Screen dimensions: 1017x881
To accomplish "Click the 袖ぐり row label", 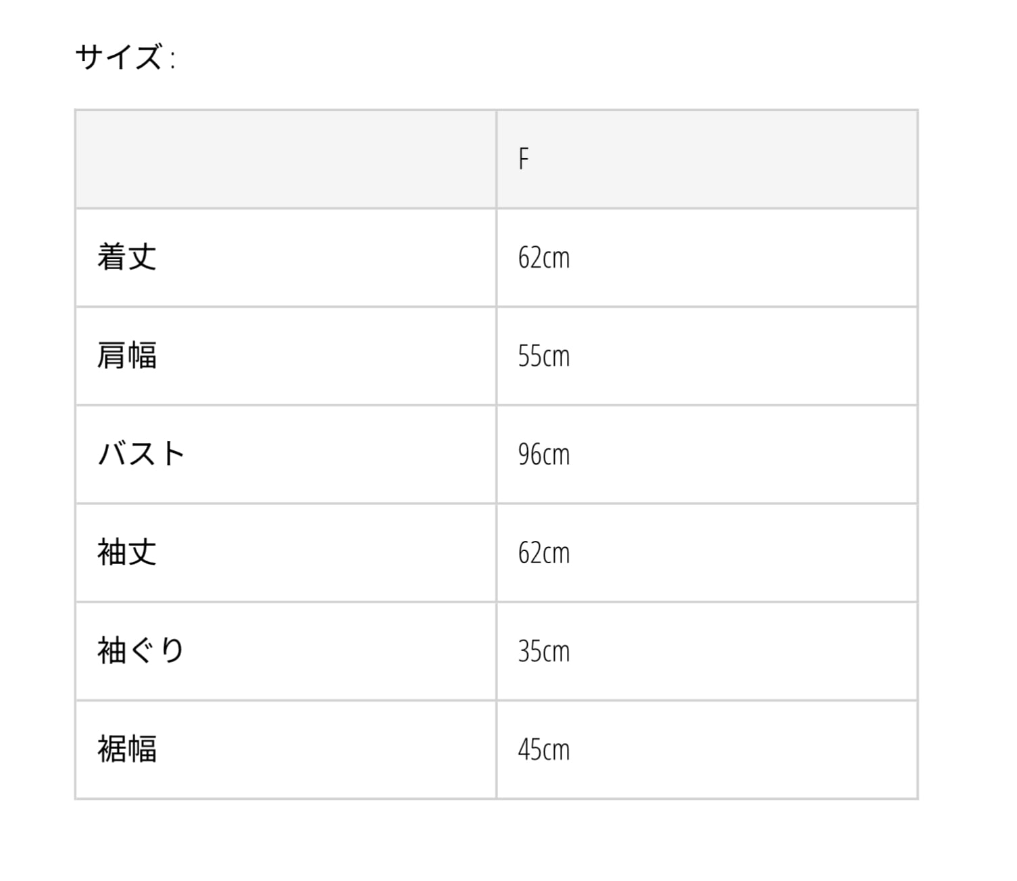I will pos(141,651).
